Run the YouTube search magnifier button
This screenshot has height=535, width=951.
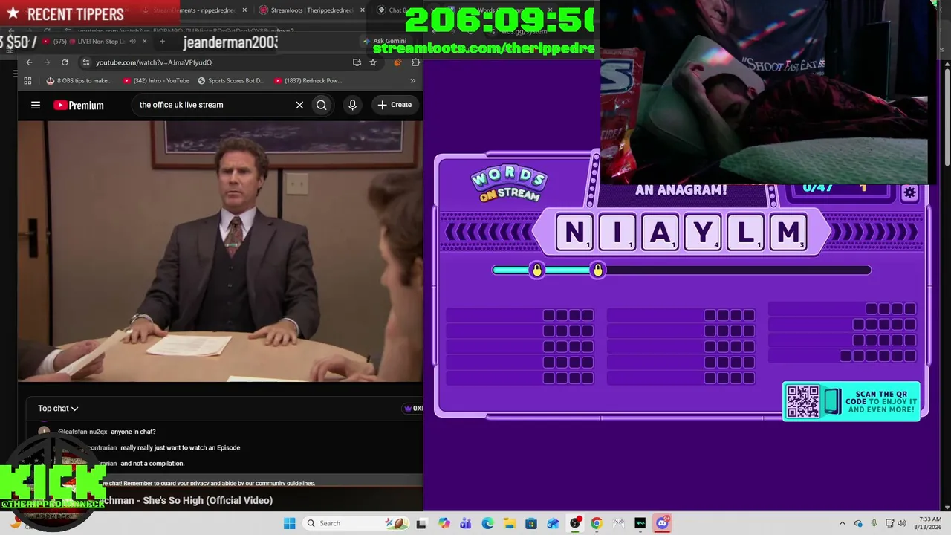pos(321,105)
